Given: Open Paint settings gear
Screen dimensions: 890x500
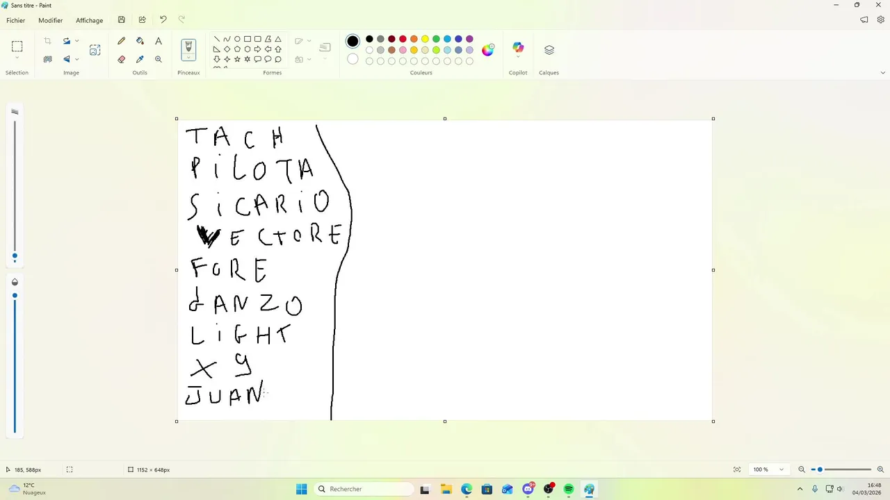Looking at the screenshot, I should click(x=881, y=20).
